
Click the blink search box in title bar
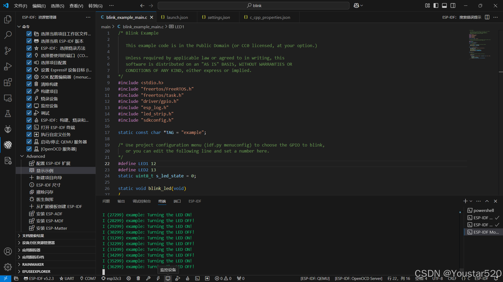pos(254,5)
